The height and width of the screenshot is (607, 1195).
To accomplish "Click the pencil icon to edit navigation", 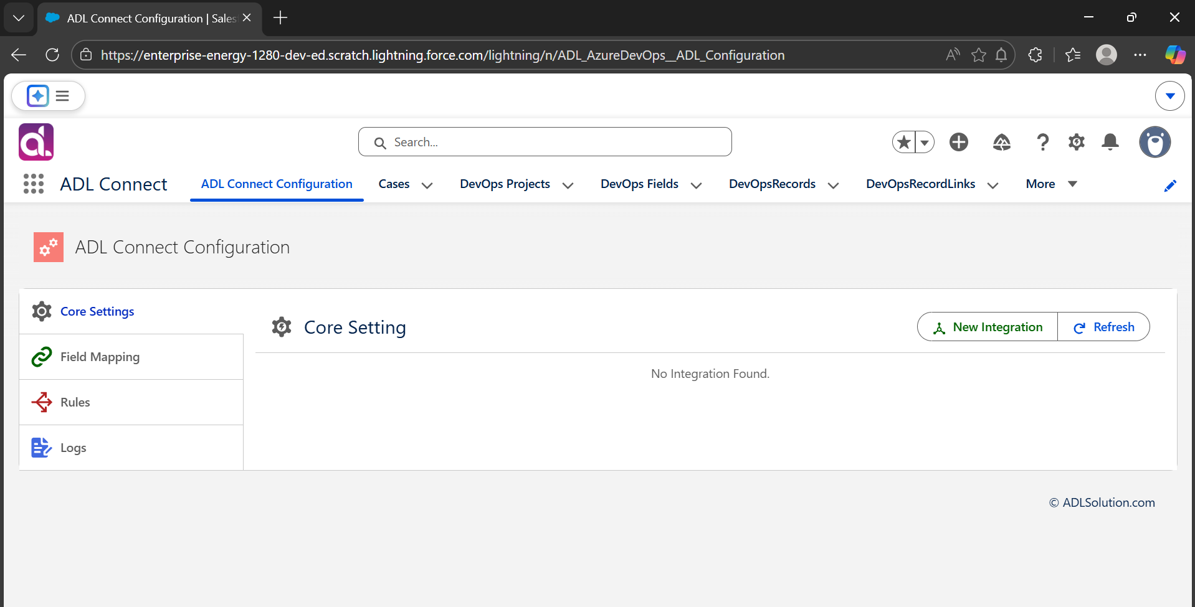I will [1170, 186].
